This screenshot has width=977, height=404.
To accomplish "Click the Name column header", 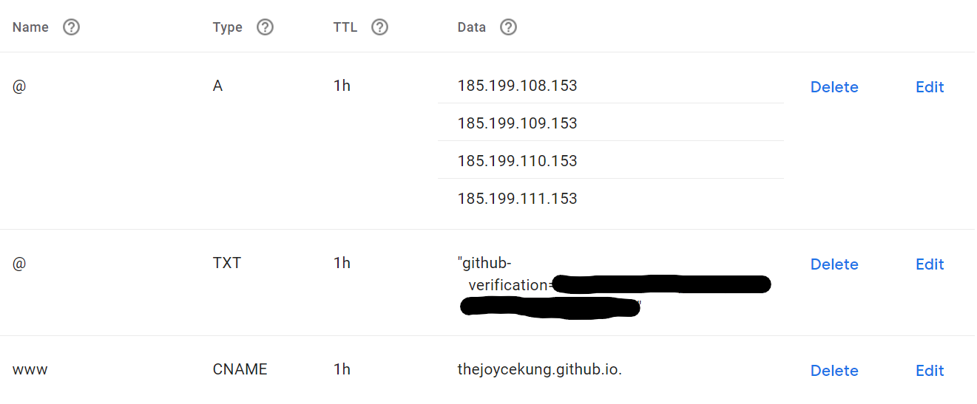I will click(x=30, y=27).
